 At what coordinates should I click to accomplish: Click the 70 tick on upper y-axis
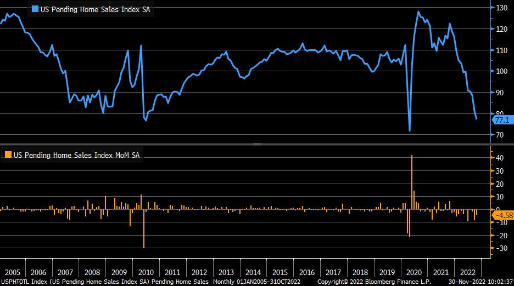pyautogui.click(x=500, y=135)
